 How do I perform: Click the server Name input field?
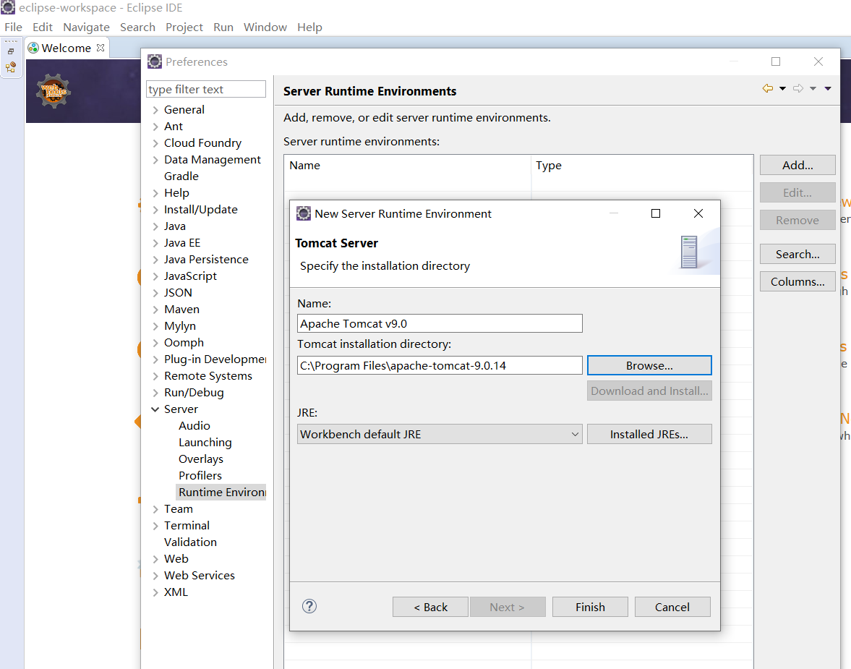pos(440,323)
